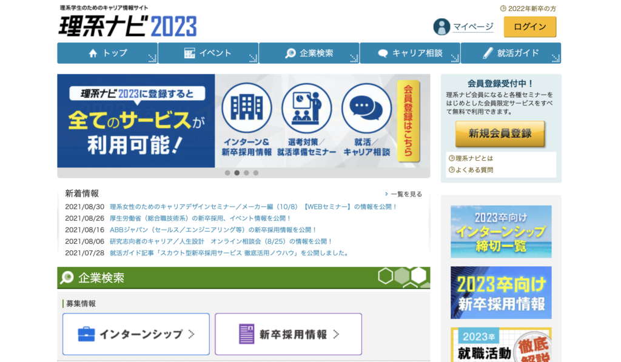
Task: Expand the トップ tab corner arrow
Action: (152, 59)
